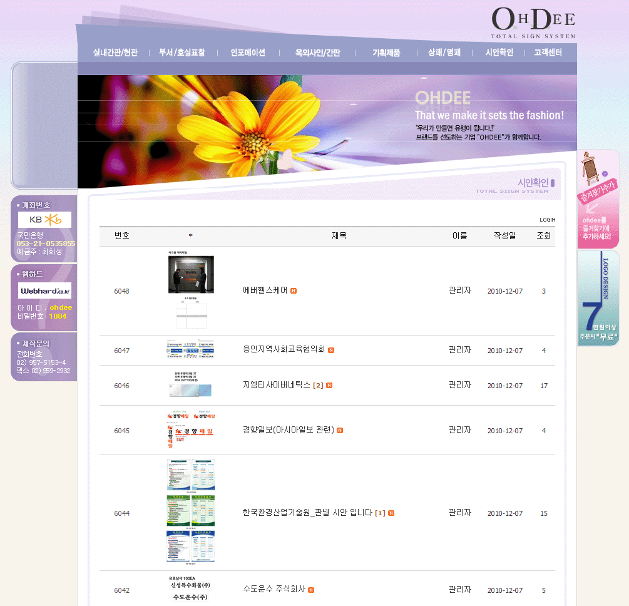Click the 즐겨찾기추가 bookmark banner

point(598,199)
